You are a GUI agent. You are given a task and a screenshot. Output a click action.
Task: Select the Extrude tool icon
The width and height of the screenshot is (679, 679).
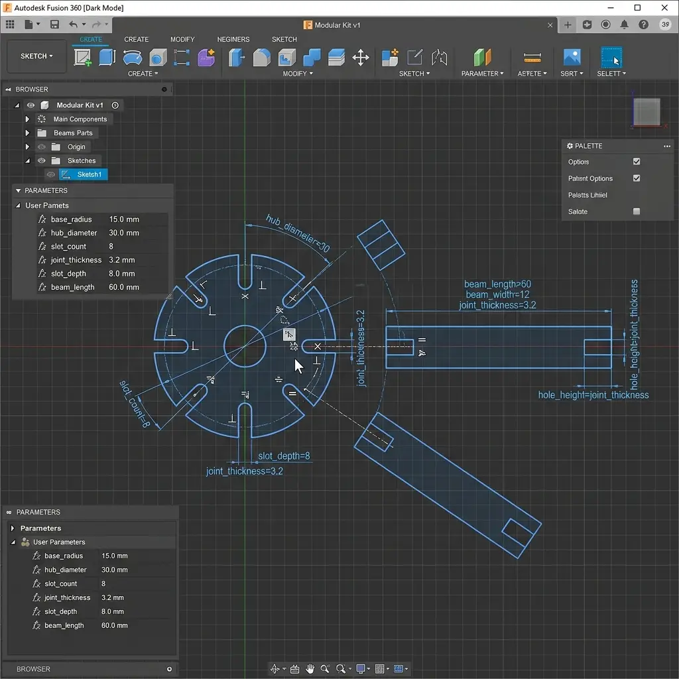tap(107, 57)
